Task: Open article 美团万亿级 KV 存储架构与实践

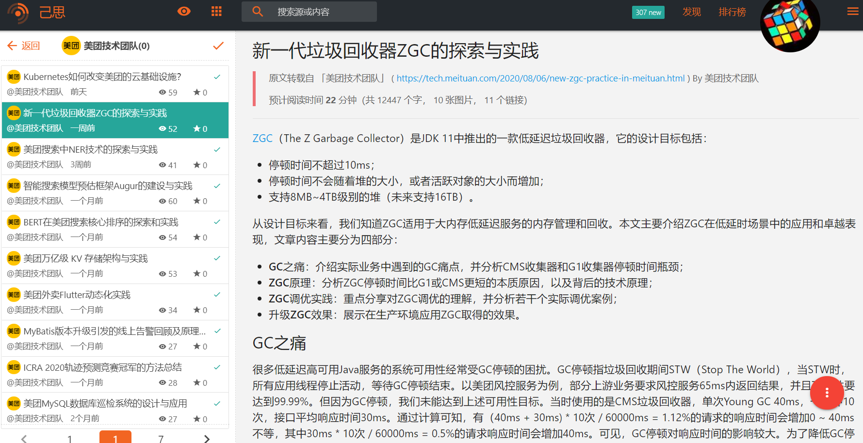Action: click(85, 258)
